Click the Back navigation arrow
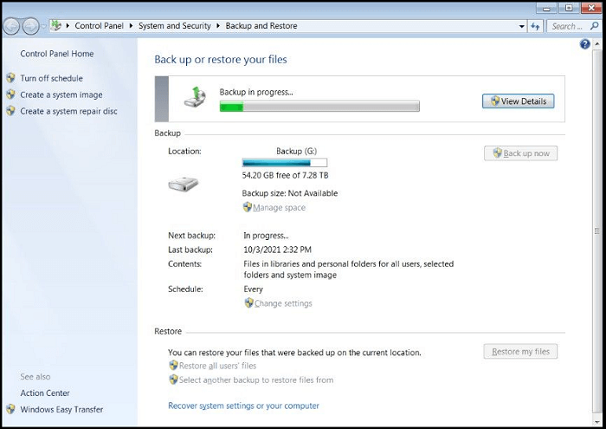 click(x=13, y=26)
